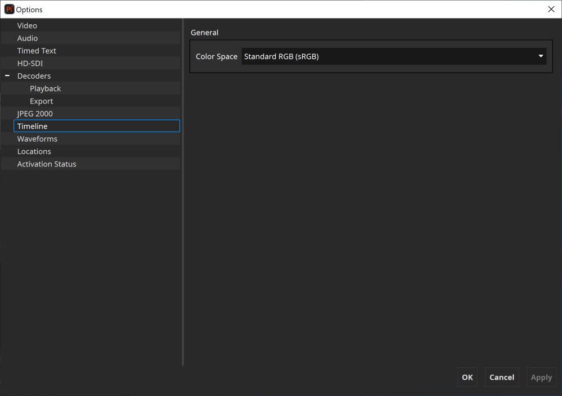View the Activation Status page
Screen dimensions: 562x396
tap(47, 164)
